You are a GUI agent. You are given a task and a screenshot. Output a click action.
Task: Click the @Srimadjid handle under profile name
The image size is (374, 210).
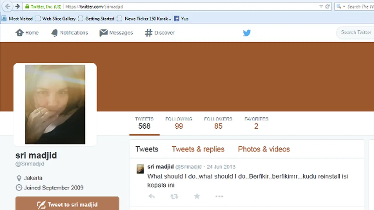[30, 164]
